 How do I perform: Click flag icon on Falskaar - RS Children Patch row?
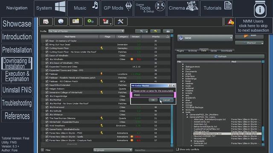point(102,81)
